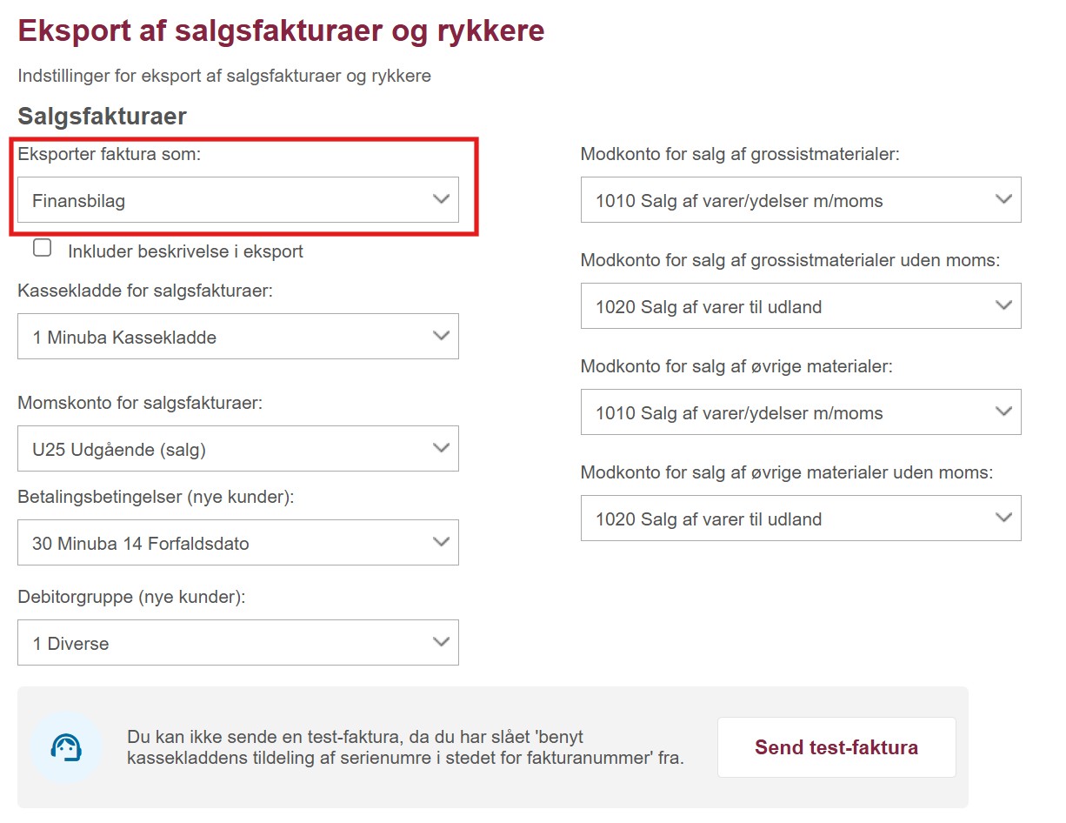Click 'Eksport af salgsfakturaer og rykkere' title
The width and height of the screenshot is (1066, 823).
[x=281, y=31]
